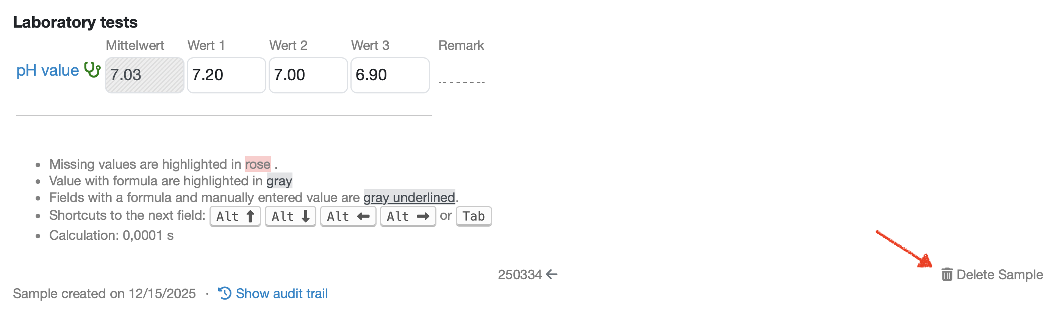Click the stethoscope icon beside pH value
The height and width of the screenshot is (317, 1057).
(92, 70)
